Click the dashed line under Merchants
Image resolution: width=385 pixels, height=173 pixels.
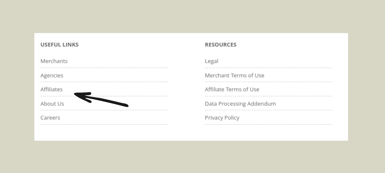[x=104, y=68]
